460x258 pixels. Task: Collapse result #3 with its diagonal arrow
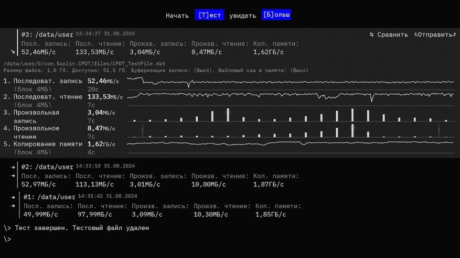[x=13, y=52]
